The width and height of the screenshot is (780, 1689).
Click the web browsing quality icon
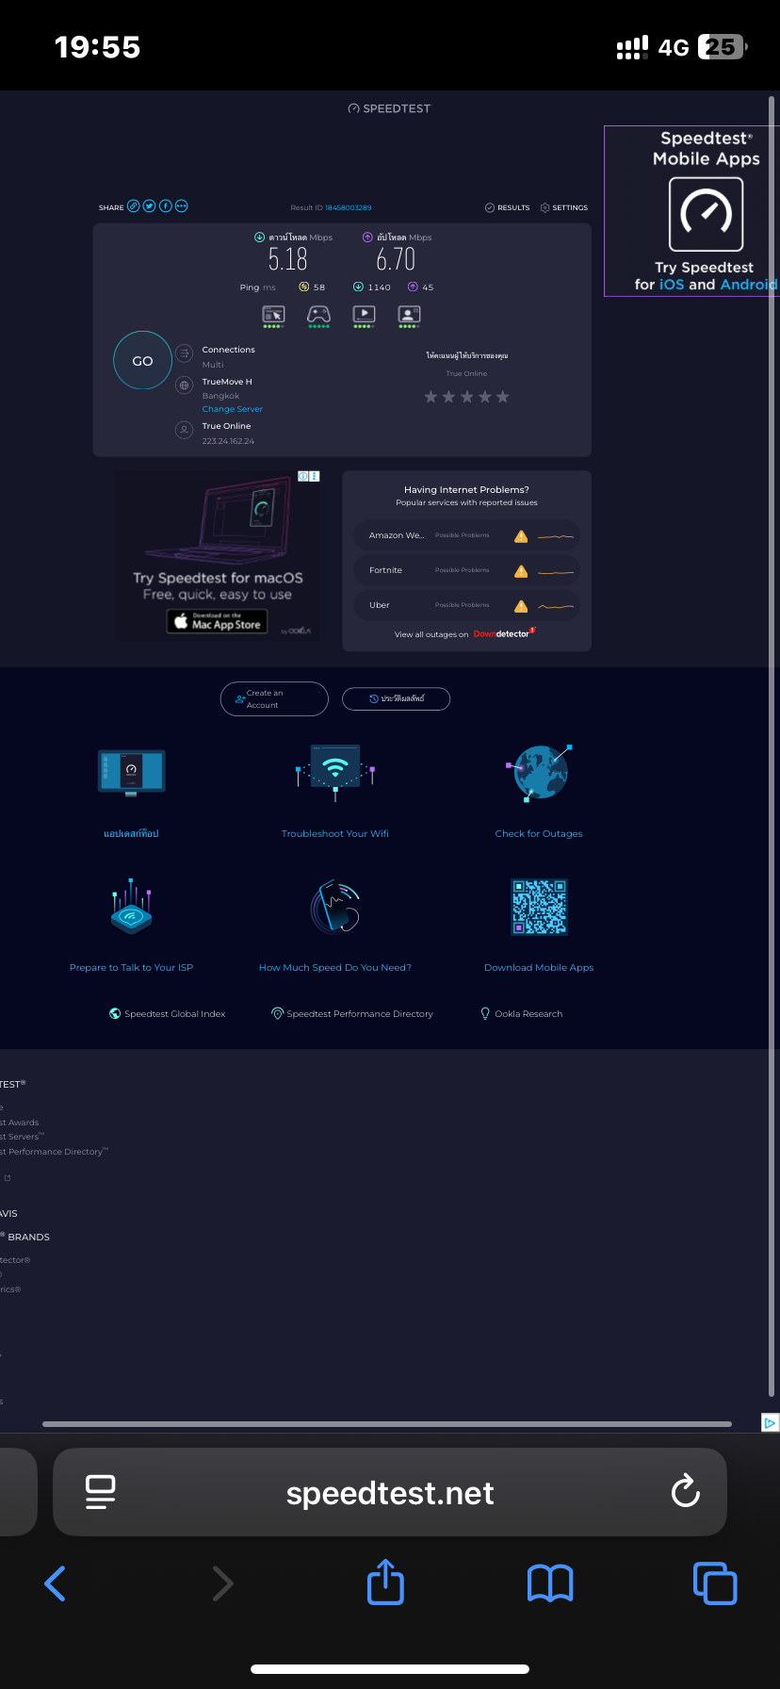pos(273,317)
